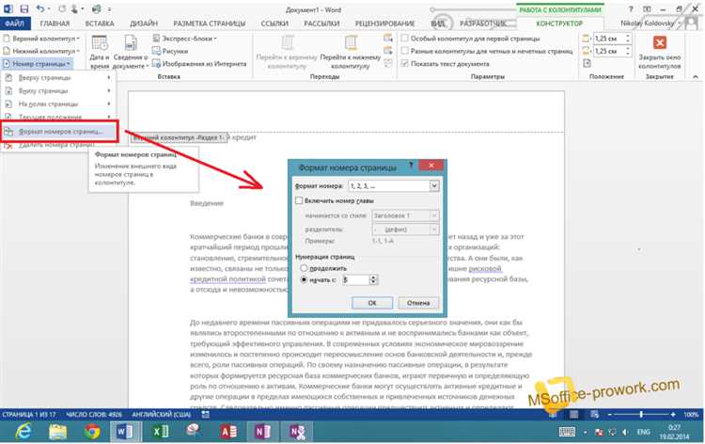The height and width of the screenshot is (444, 705).
Task: Insert Online Pictures (Изображения из Интернета)
Action: point(199,64)
